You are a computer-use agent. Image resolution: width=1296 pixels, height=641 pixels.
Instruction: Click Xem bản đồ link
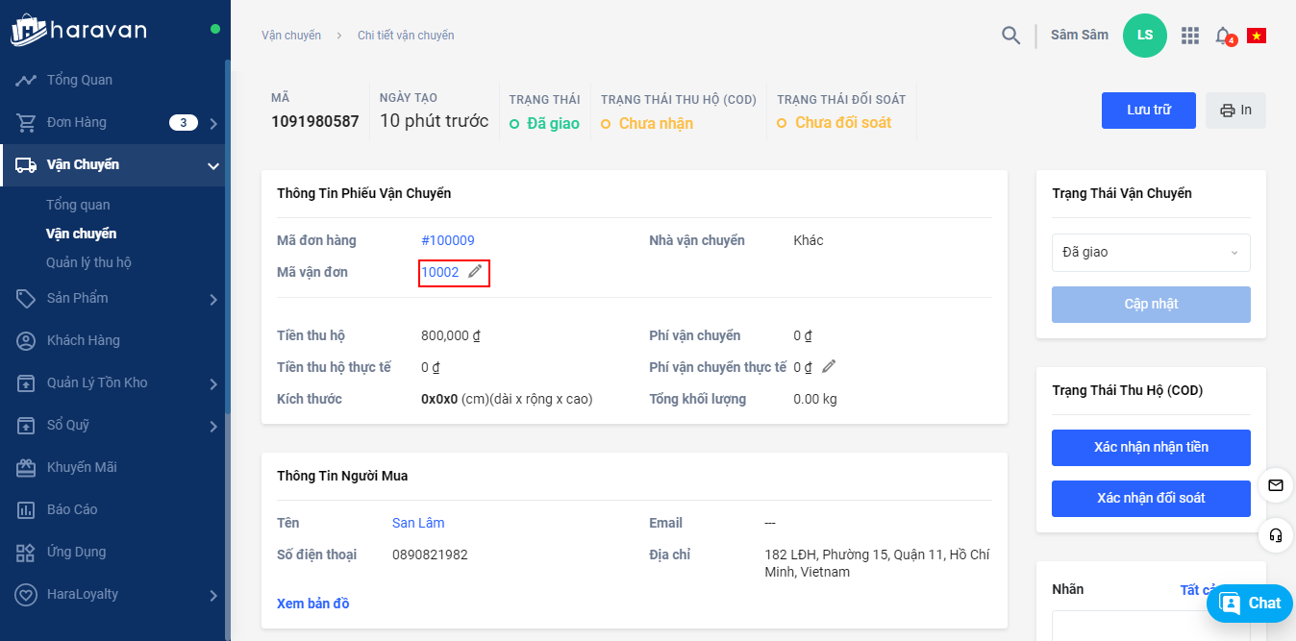tap(312, 604)
